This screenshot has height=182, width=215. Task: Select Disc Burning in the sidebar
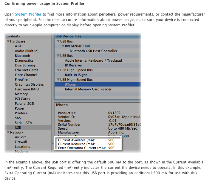[x=25, y=65]
